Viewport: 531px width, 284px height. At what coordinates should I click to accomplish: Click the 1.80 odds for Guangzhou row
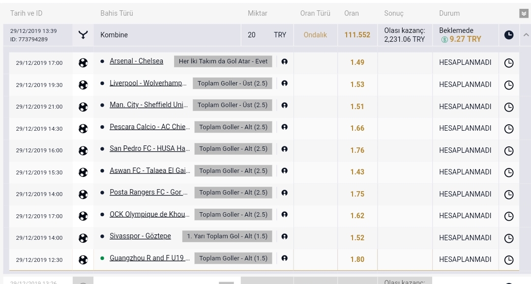point(357,259)
